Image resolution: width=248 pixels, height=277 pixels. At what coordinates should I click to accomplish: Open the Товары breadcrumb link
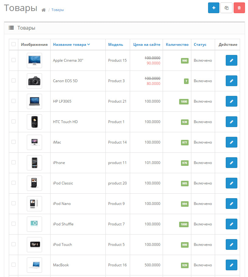(58, 10)
